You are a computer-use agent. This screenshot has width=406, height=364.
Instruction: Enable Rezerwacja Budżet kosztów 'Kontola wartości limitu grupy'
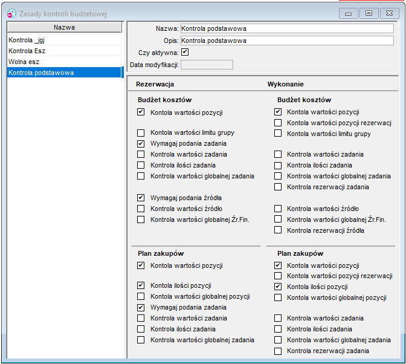[x=141, y=133]
